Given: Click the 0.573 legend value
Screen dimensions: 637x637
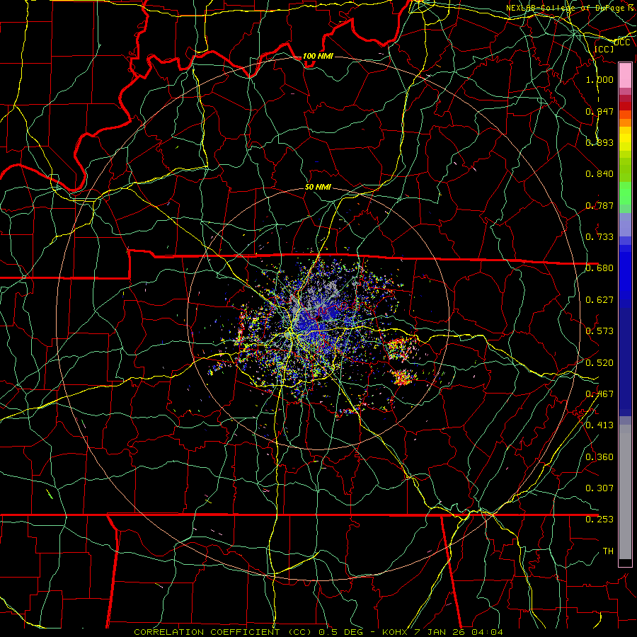Looking at the screenshot, I should tap(599, 331).
